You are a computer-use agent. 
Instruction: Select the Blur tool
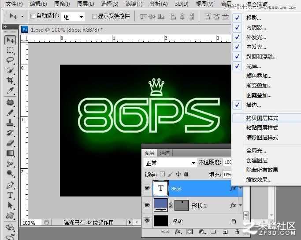point(10,163)
